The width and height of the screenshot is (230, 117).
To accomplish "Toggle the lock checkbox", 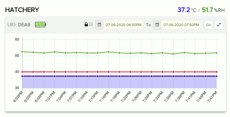I will (91, 24).
